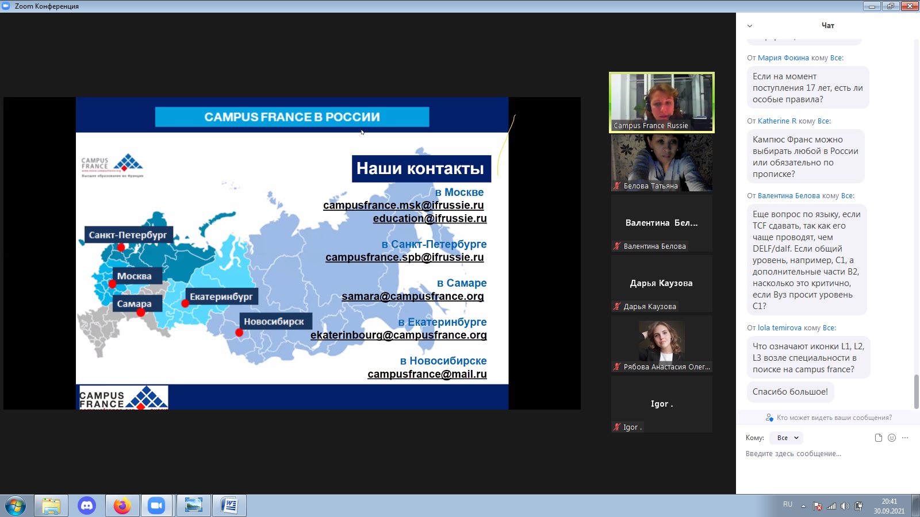Switch to Firefox in the taskbar

click(122, 506)
